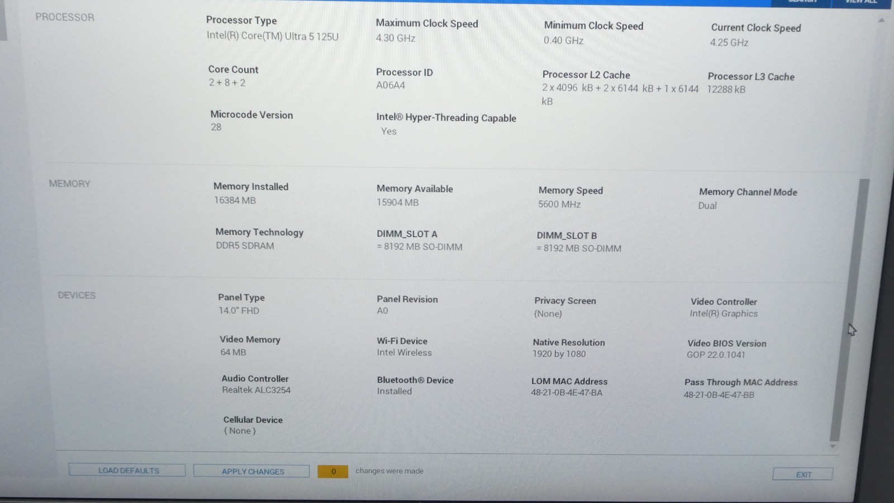
Task: Click the 'changes were made' status text
Action: [x=389, y=471]
